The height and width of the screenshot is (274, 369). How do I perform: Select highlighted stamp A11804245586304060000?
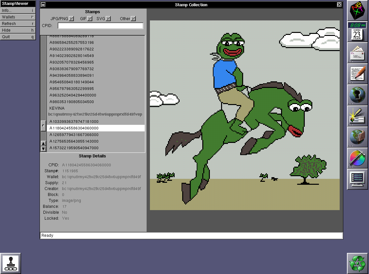click(96, 128)
